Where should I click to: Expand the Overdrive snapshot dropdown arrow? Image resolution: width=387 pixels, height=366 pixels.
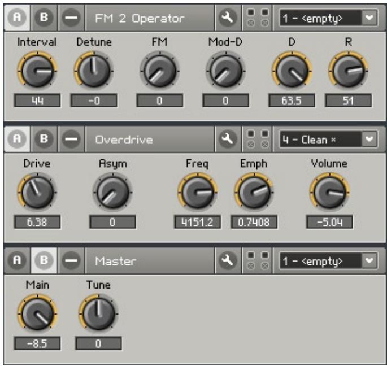click(x=369, y=139)
